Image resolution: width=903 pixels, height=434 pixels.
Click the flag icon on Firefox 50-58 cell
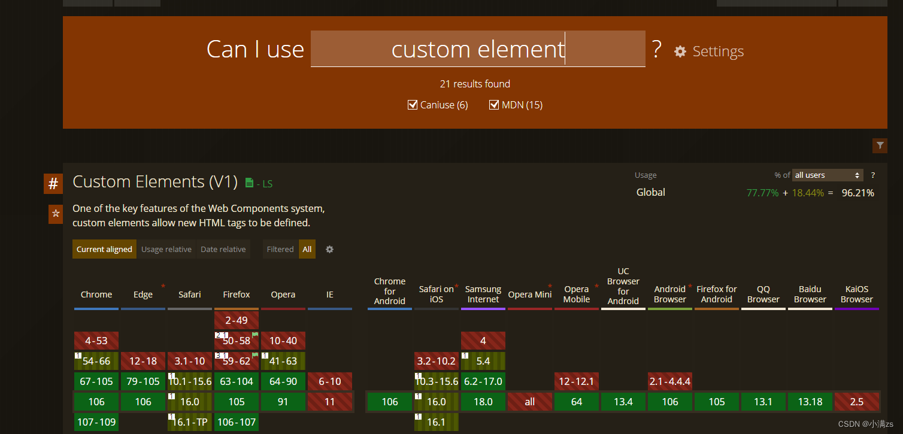[x=254, y=336]
